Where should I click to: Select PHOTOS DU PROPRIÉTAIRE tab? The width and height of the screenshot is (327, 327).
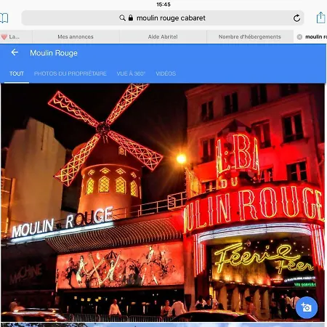pyautogui.click(x=70, y=73)
